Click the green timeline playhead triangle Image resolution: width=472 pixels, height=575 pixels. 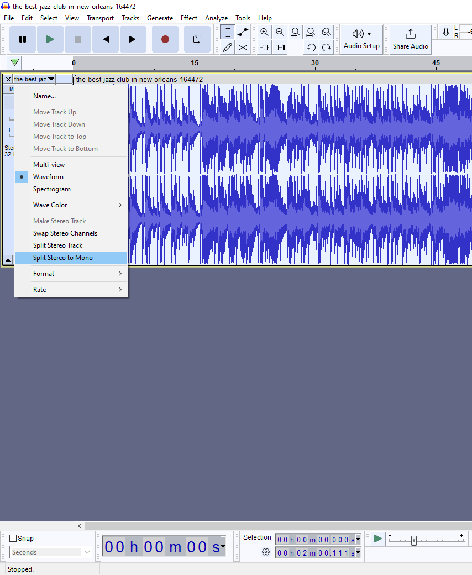pos(15,62)
